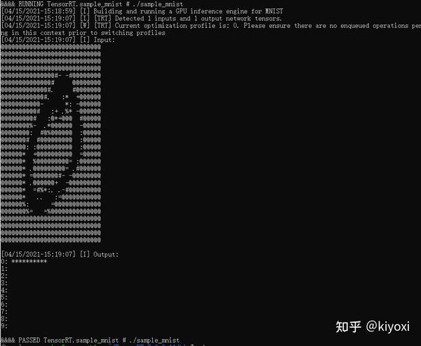Click output row label '5:'
Screen dimensions: 421x346
click(x=4, y=297)
